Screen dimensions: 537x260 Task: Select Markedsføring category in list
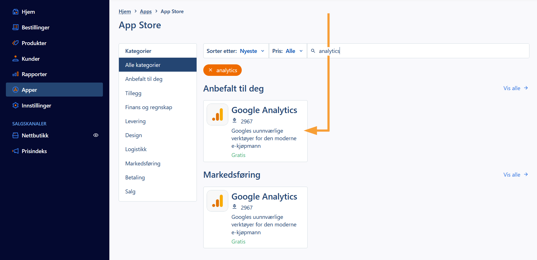pos(158,163)
